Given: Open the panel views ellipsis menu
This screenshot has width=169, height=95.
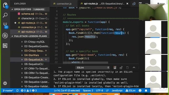Looking at the screenshot, I should coord(60,68).
